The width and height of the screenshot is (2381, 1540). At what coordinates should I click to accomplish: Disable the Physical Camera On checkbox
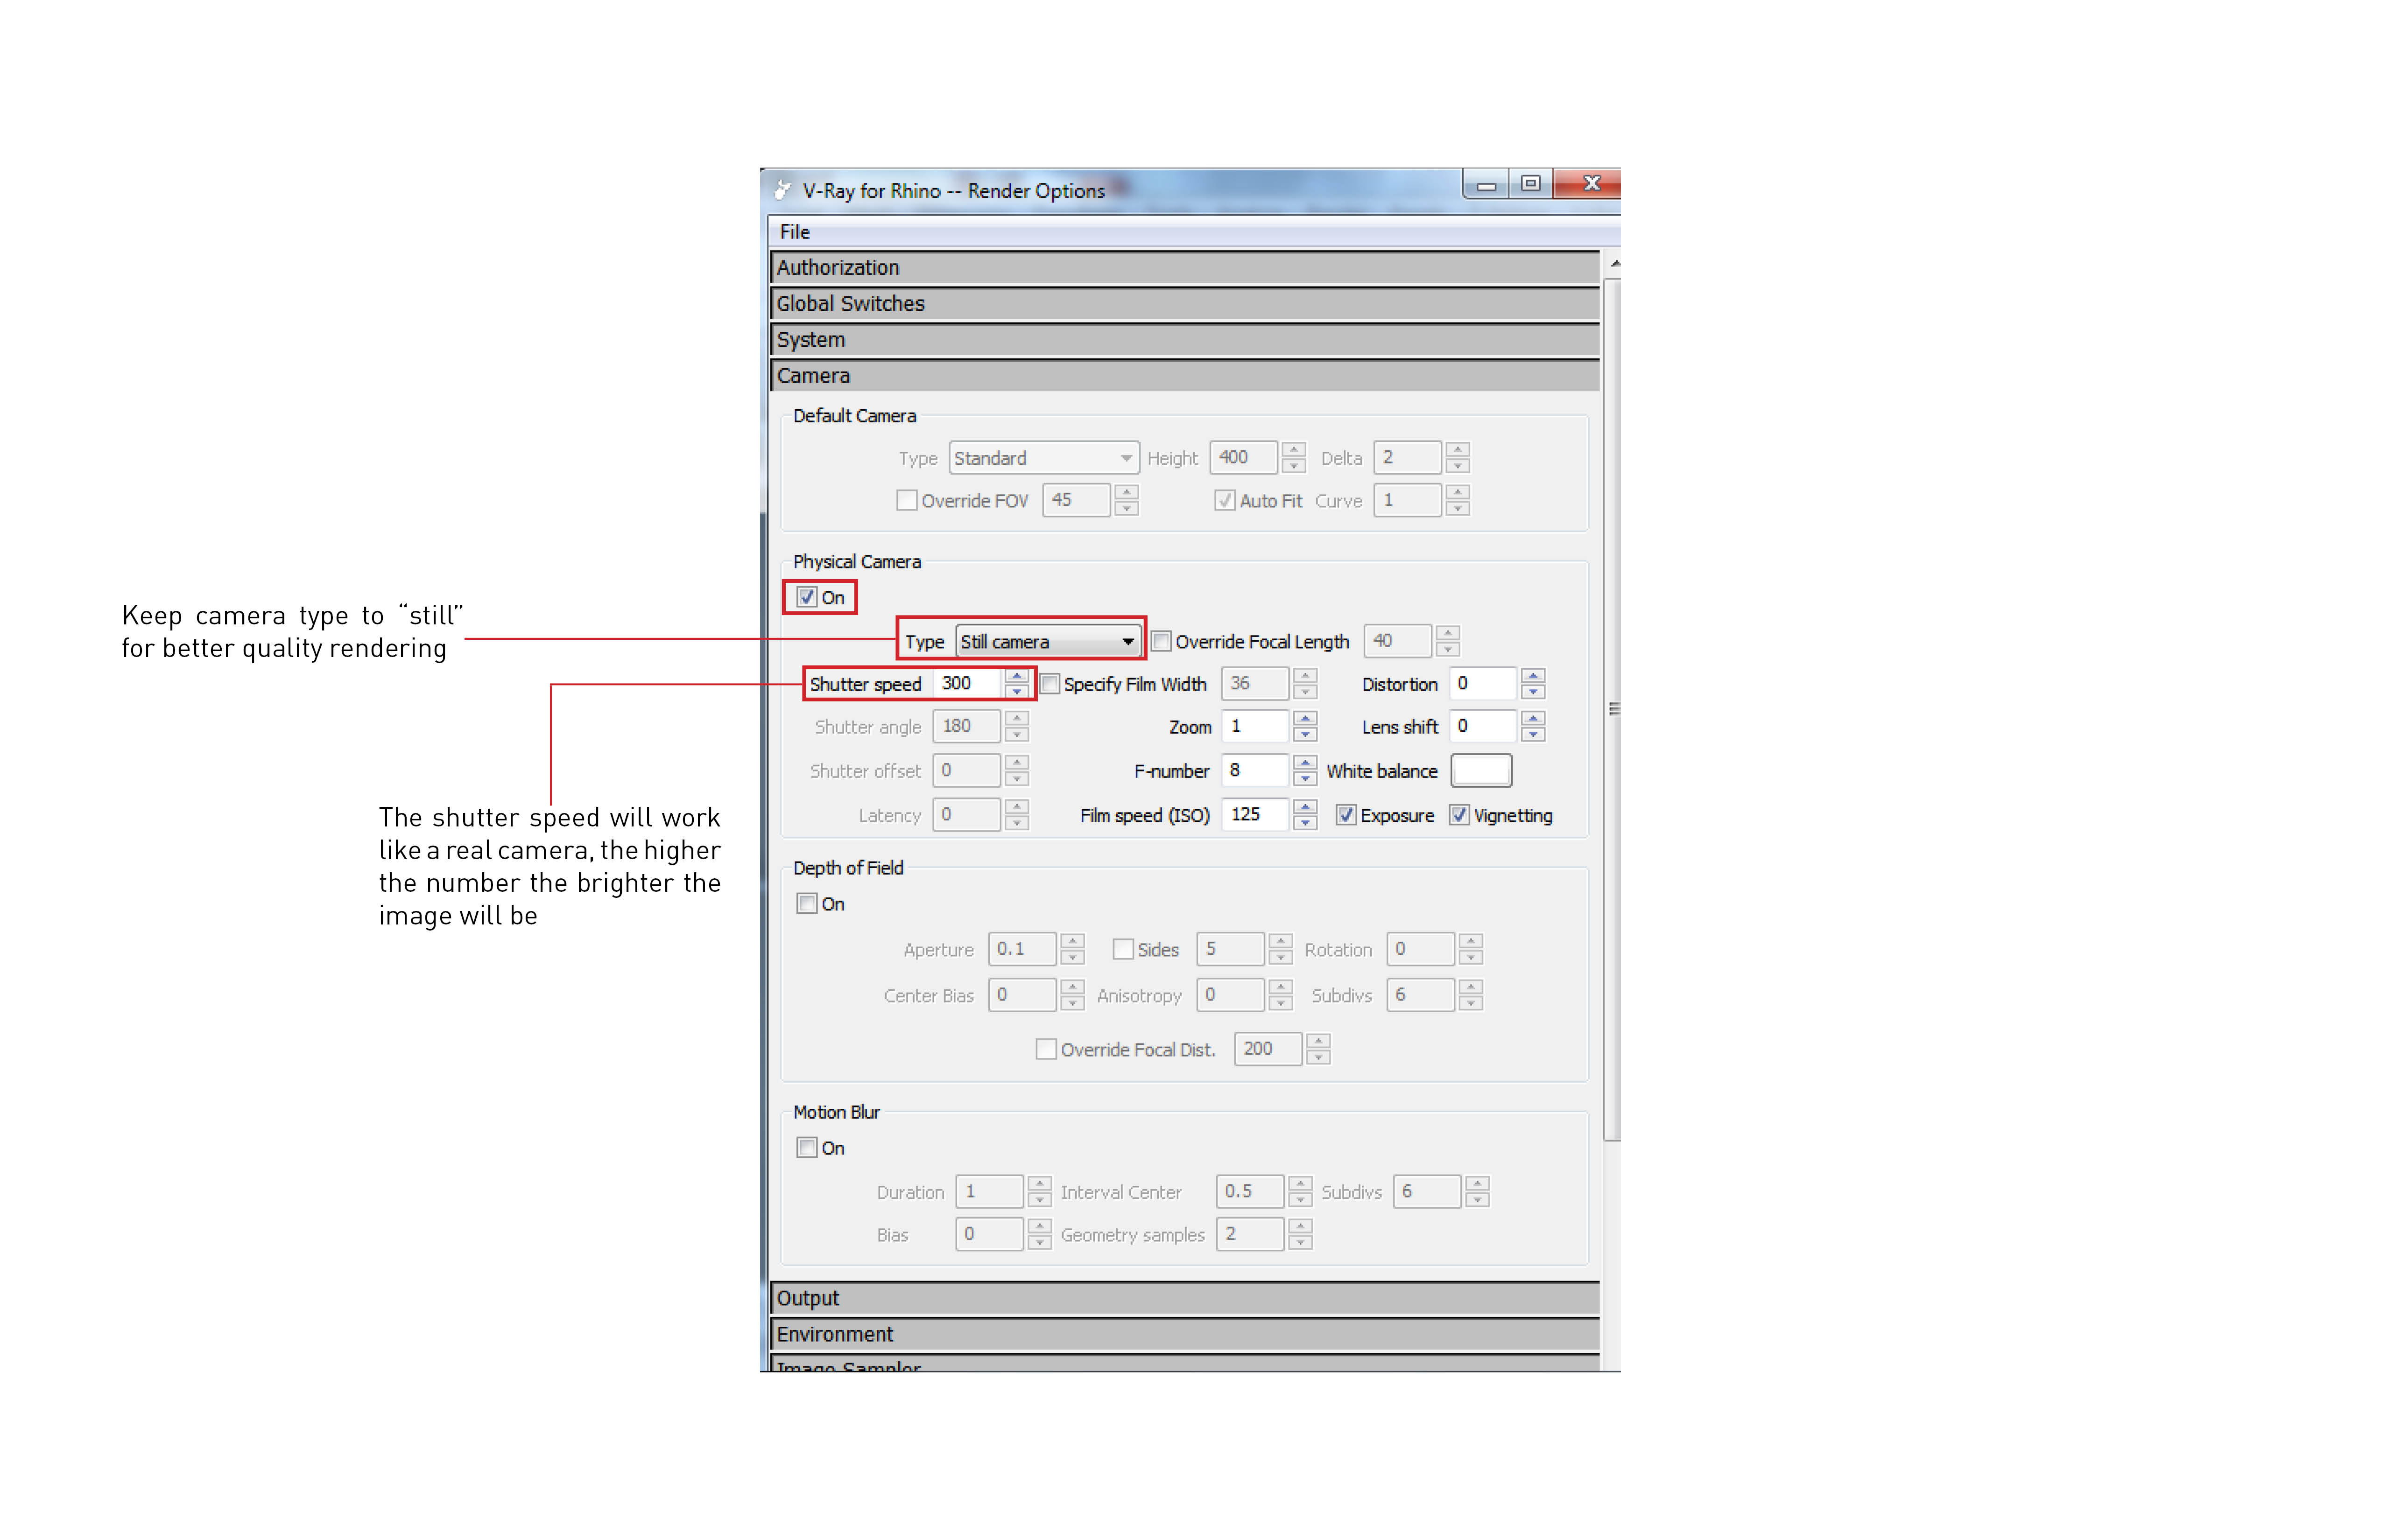[806, 598]
